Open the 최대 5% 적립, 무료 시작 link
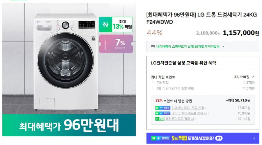262x145 pixels. tap(188, 108)
